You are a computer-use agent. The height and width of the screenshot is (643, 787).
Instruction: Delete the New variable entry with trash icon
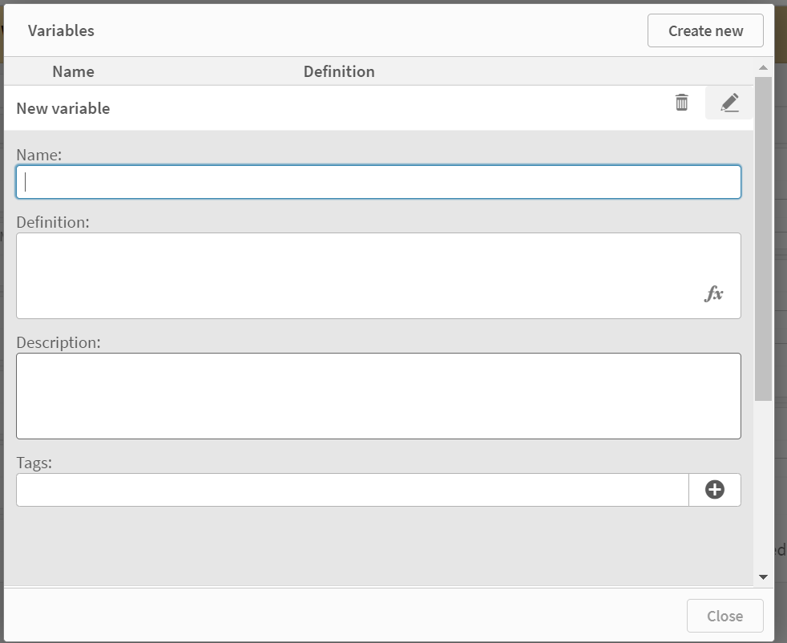[x=681, y=103]
